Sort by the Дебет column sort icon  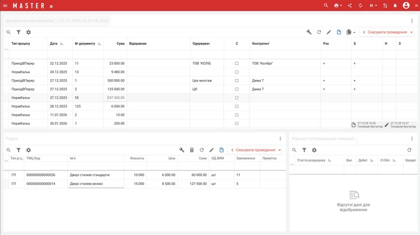click(x=372, y=161)
